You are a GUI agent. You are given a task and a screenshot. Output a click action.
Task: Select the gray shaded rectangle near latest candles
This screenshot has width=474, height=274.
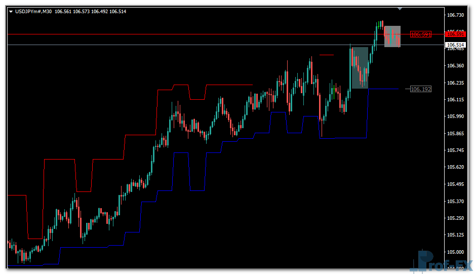tap(392, 36)
